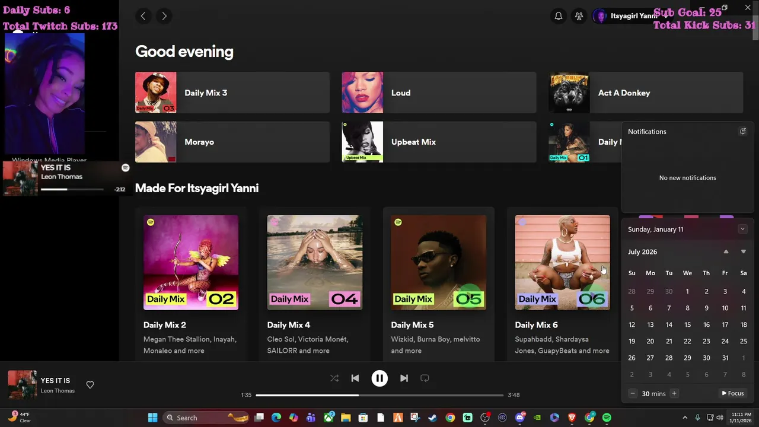Open File Explorer from the taskbar

(x=345, y=418)
